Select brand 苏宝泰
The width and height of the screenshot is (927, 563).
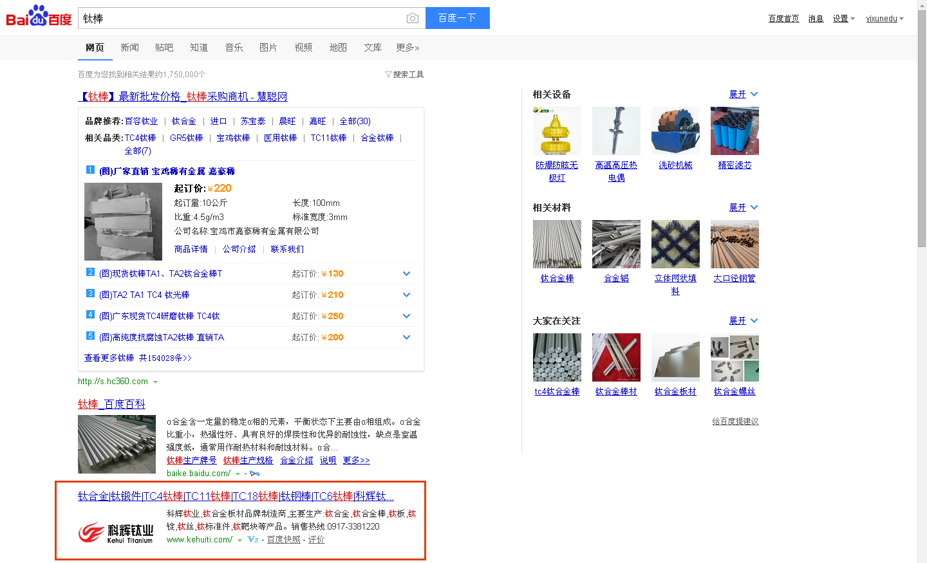pyautogui.click(x=253, y=121)
